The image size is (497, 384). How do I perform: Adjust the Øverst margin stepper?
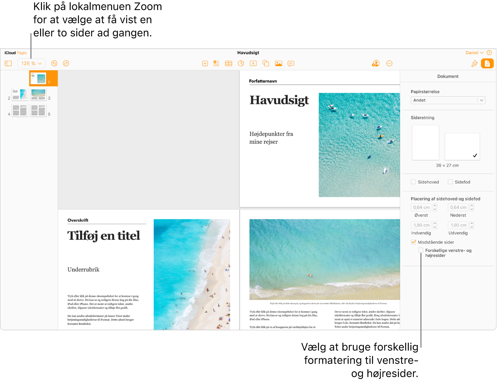click(x=435, y=207)
